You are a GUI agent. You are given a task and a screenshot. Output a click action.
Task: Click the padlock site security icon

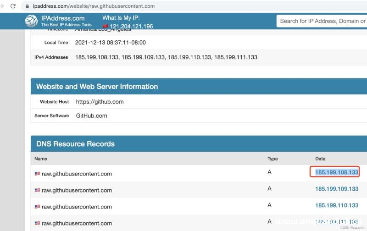tap(27, 6)
